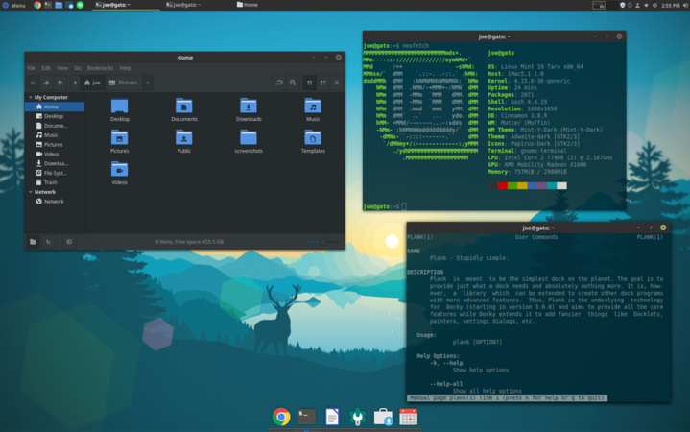This screenshot has width=690, height=432.
Task: Toggle location entry button in file manager
Action: point(279,83)
